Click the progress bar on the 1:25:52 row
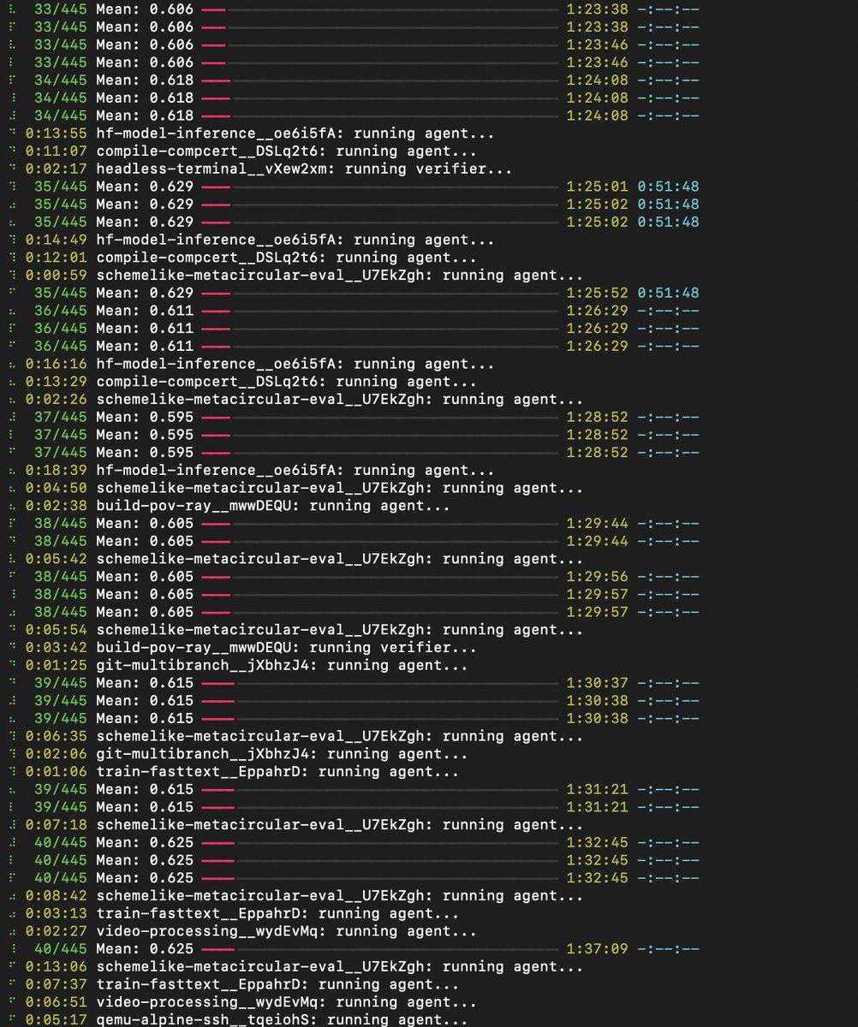Image resolution: width=858 pixels, height=1027 pixels. point(380,293)
